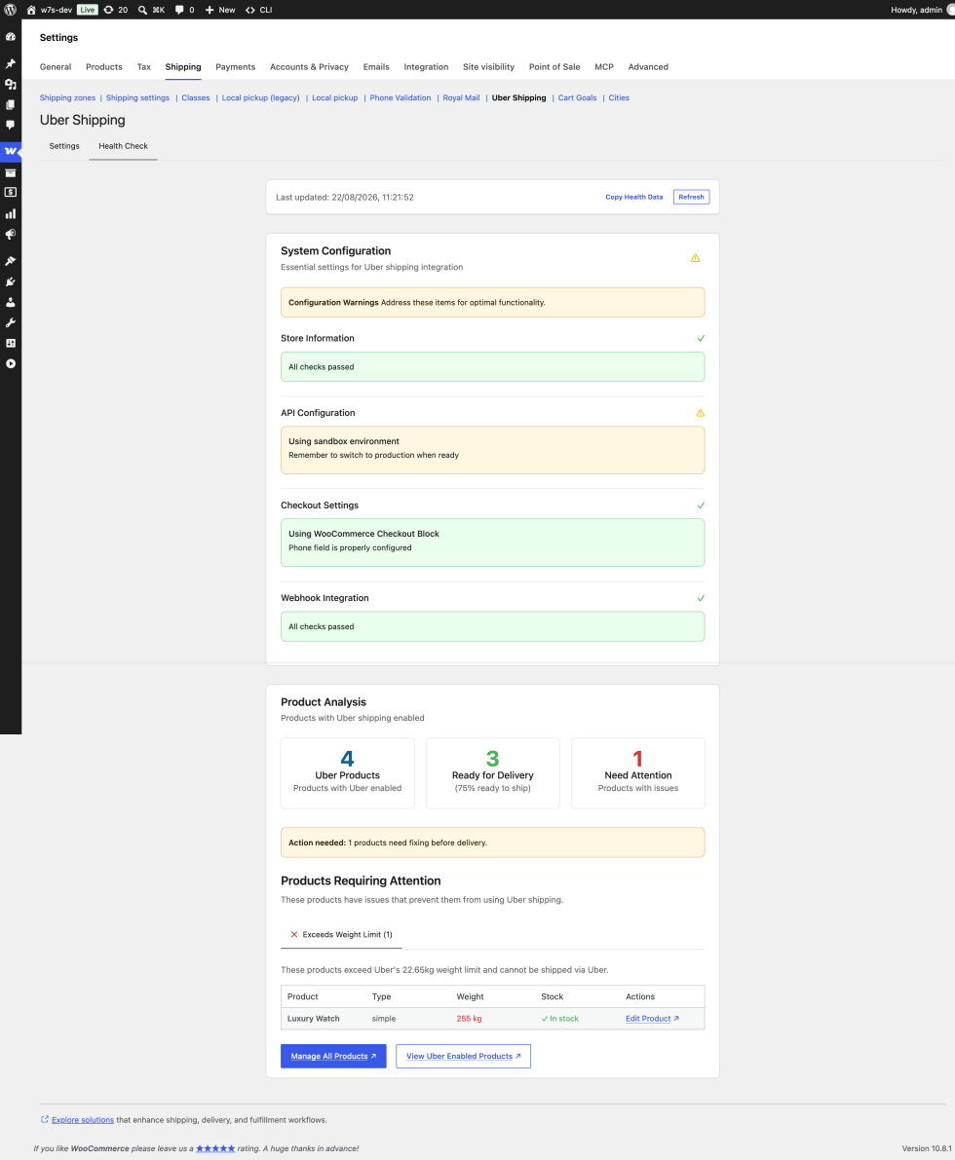The width and height of the screenshot is (955, 1160).
Task: Go to the Integration tab
Action: [426, 66]
